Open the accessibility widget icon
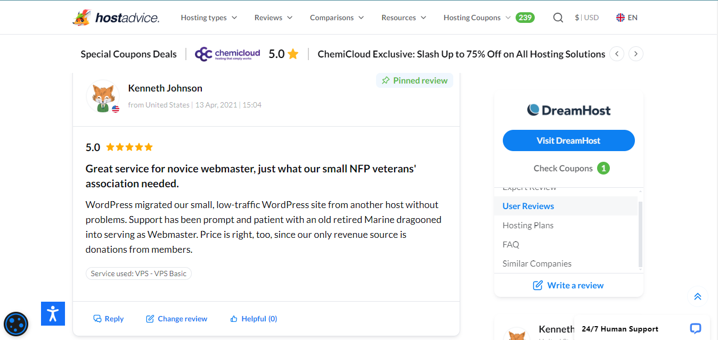This screenshot has height=340, width=718. [53, 313]
